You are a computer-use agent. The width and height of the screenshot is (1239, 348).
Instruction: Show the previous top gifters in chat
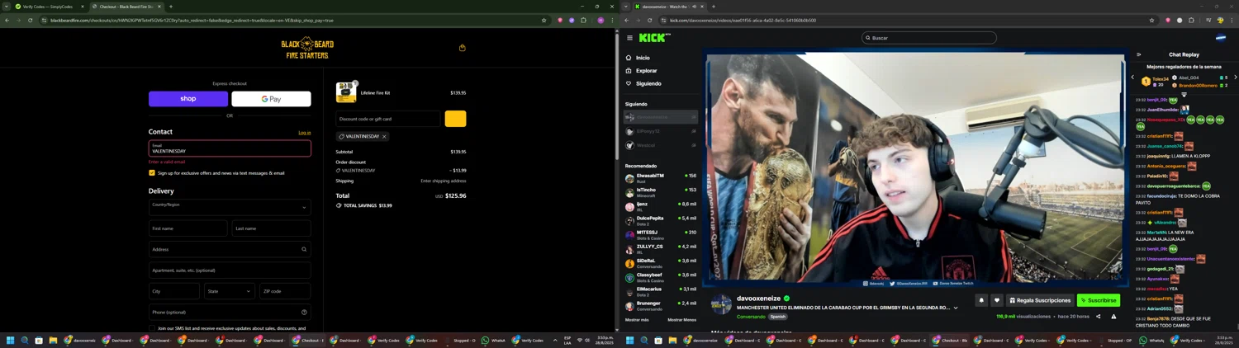coord(1133,77)
